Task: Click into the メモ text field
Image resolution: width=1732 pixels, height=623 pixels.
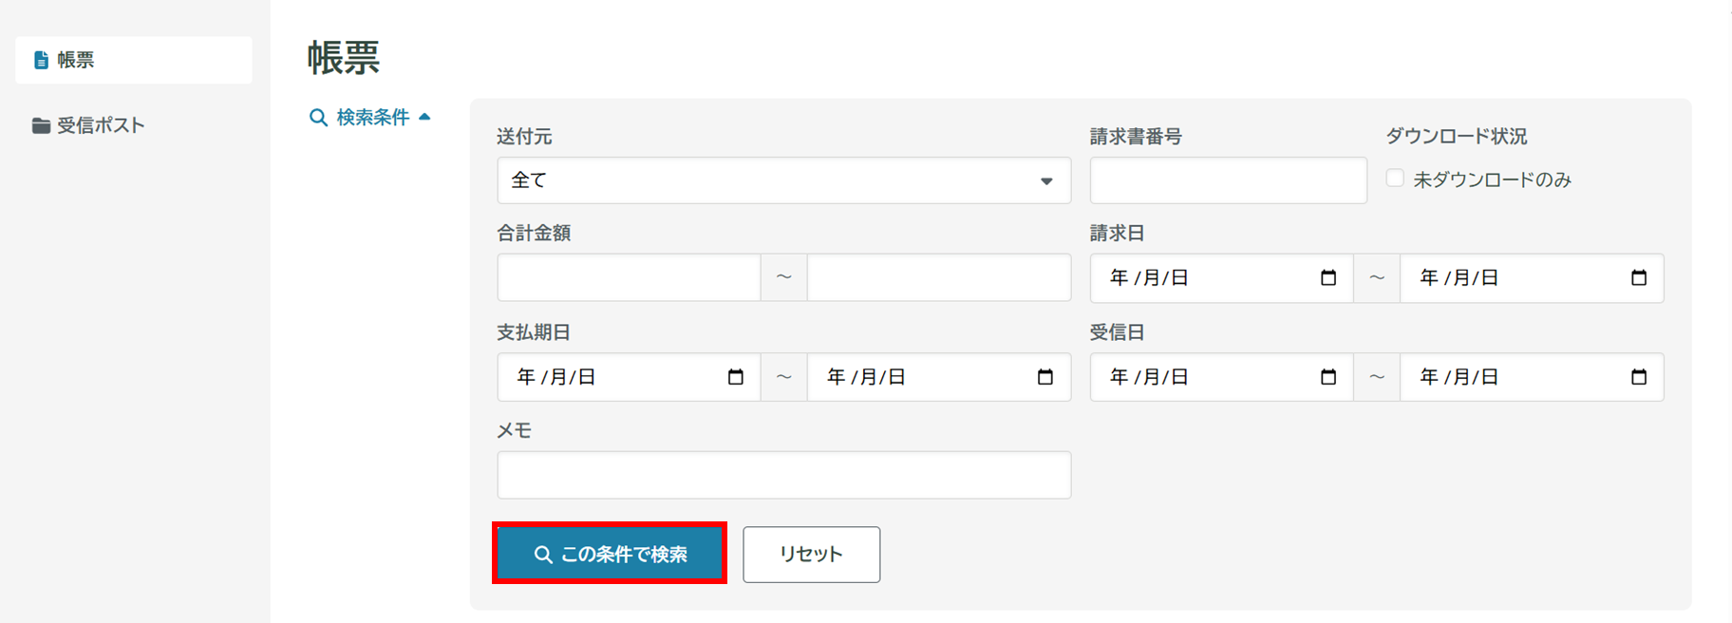Action: [783, 475]
